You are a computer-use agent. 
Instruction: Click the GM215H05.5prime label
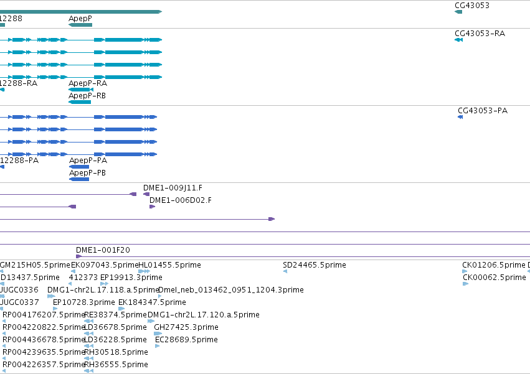(35, 265)
